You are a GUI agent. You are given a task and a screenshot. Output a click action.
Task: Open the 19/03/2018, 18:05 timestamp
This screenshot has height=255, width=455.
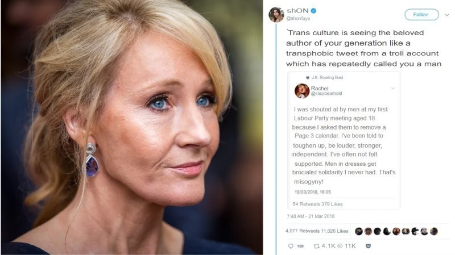point(312,192)
